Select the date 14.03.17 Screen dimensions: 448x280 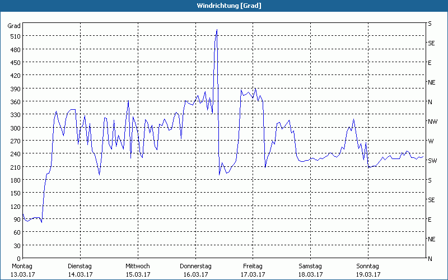[x=80, y=274]
